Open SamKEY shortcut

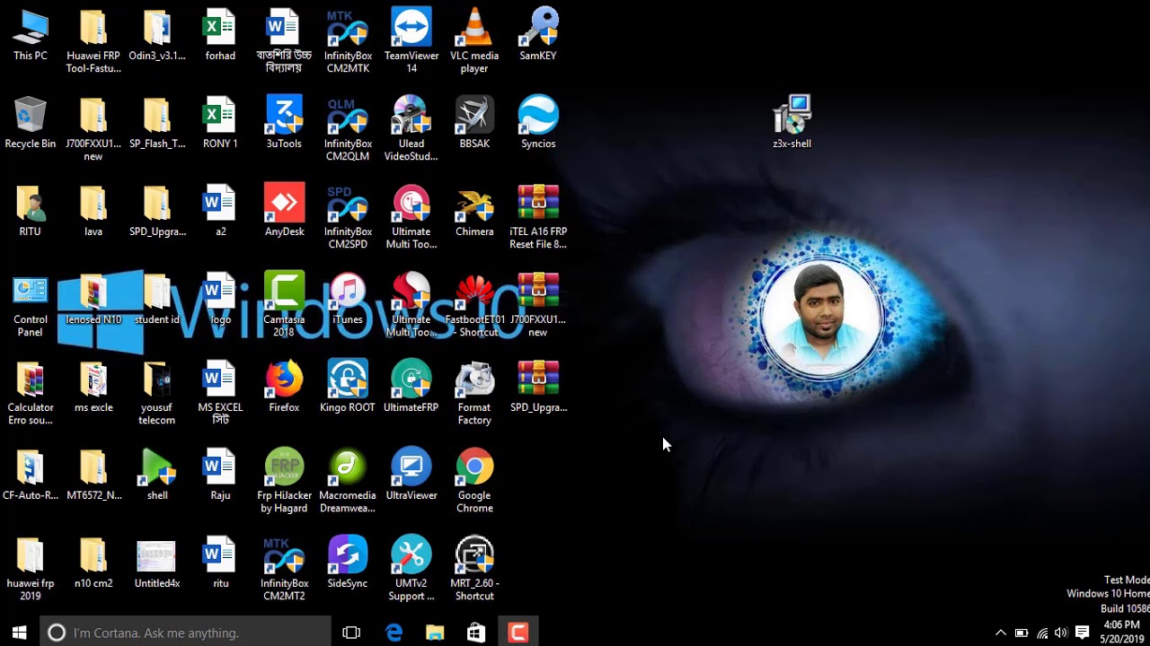pos(538,35)
